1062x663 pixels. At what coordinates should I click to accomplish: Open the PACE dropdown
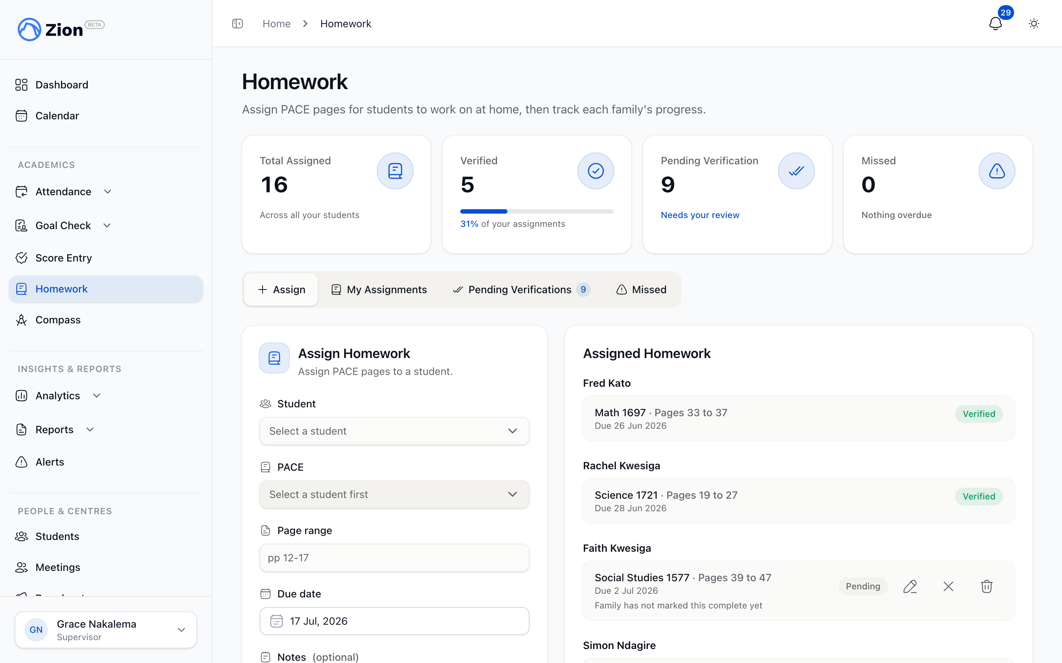394,494
